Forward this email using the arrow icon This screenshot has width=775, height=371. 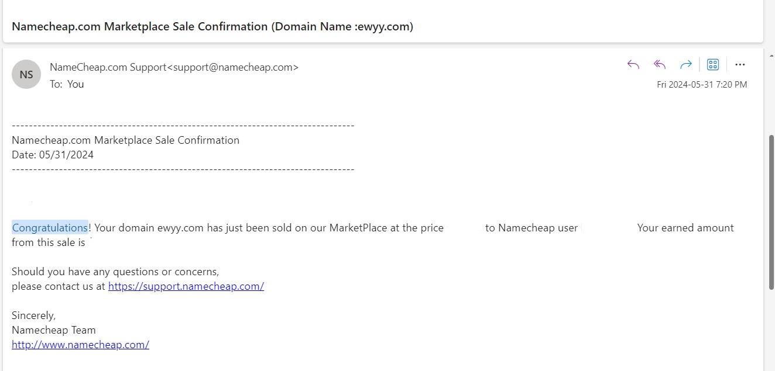[686, 64]
